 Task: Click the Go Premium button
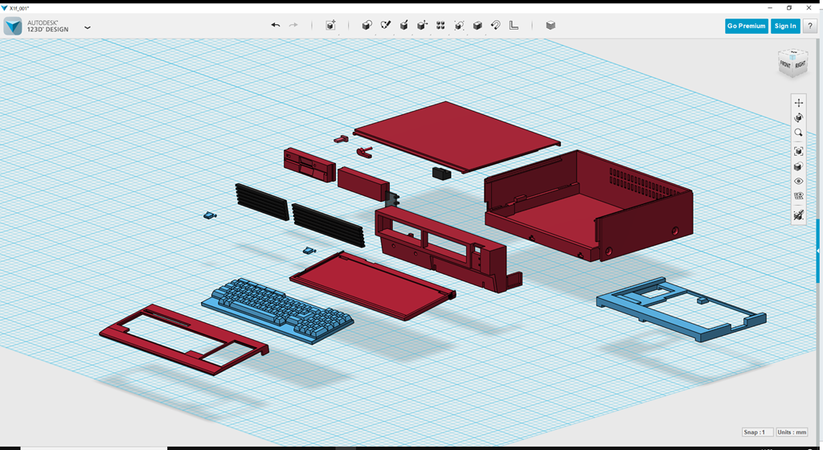coord(746,26)
